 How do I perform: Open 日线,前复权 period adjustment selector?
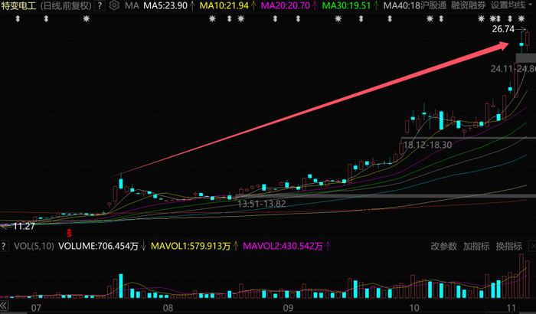[x=66, y=5]
